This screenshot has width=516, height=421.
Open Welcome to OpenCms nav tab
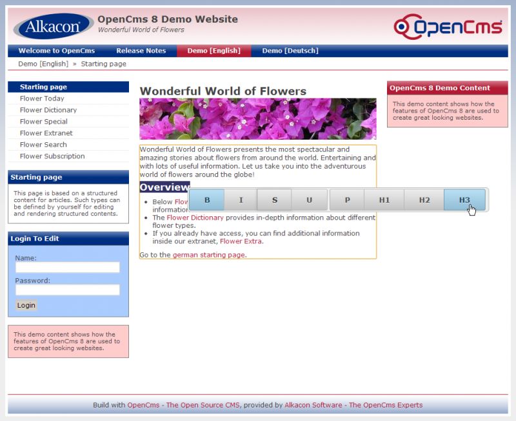pyautogui.click(x=57, y=51)
